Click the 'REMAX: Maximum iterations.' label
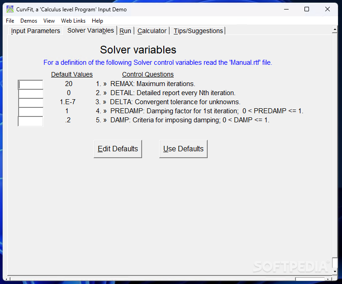The height and width of the screenshot is (284, 342). (153, 84)
